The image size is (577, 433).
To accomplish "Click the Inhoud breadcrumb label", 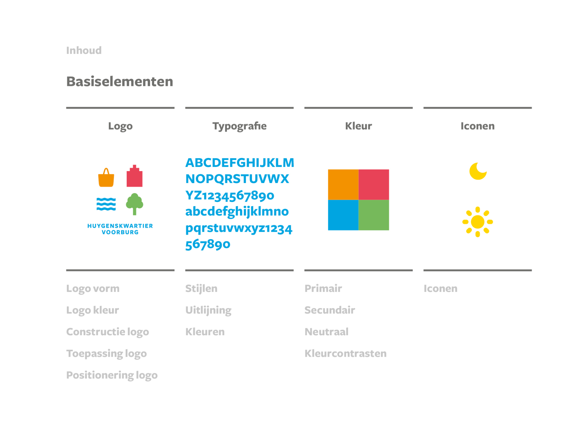I will tap(84, 50).
